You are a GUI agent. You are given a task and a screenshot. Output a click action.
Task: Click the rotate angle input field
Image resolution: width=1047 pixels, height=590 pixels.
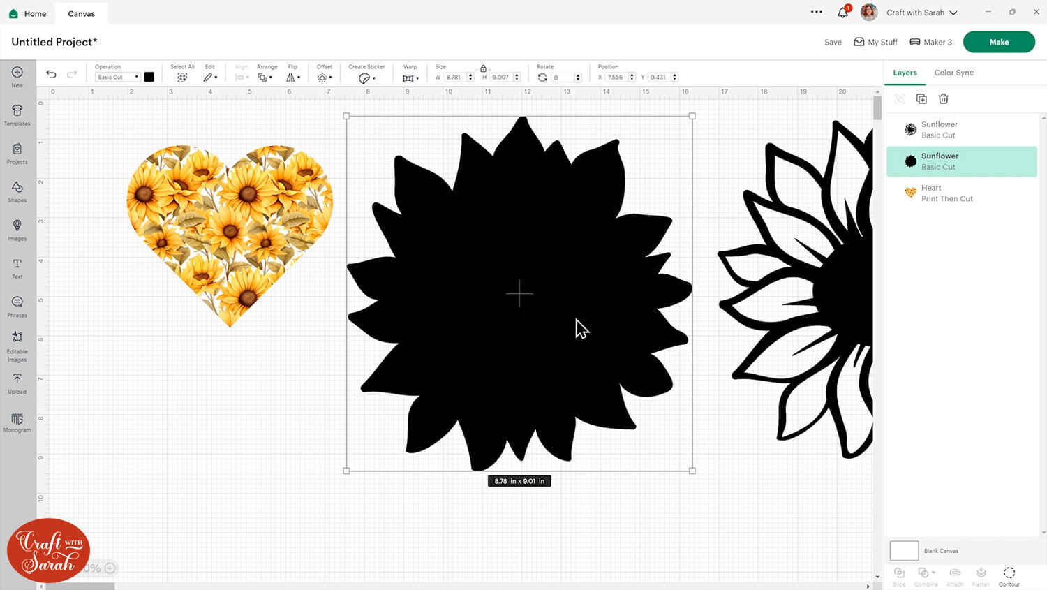click(563, 78)
